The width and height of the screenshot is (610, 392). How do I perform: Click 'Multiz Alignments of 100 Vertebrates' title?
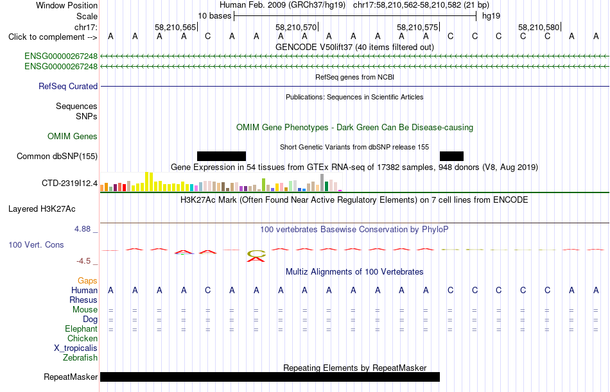(354, 272)
